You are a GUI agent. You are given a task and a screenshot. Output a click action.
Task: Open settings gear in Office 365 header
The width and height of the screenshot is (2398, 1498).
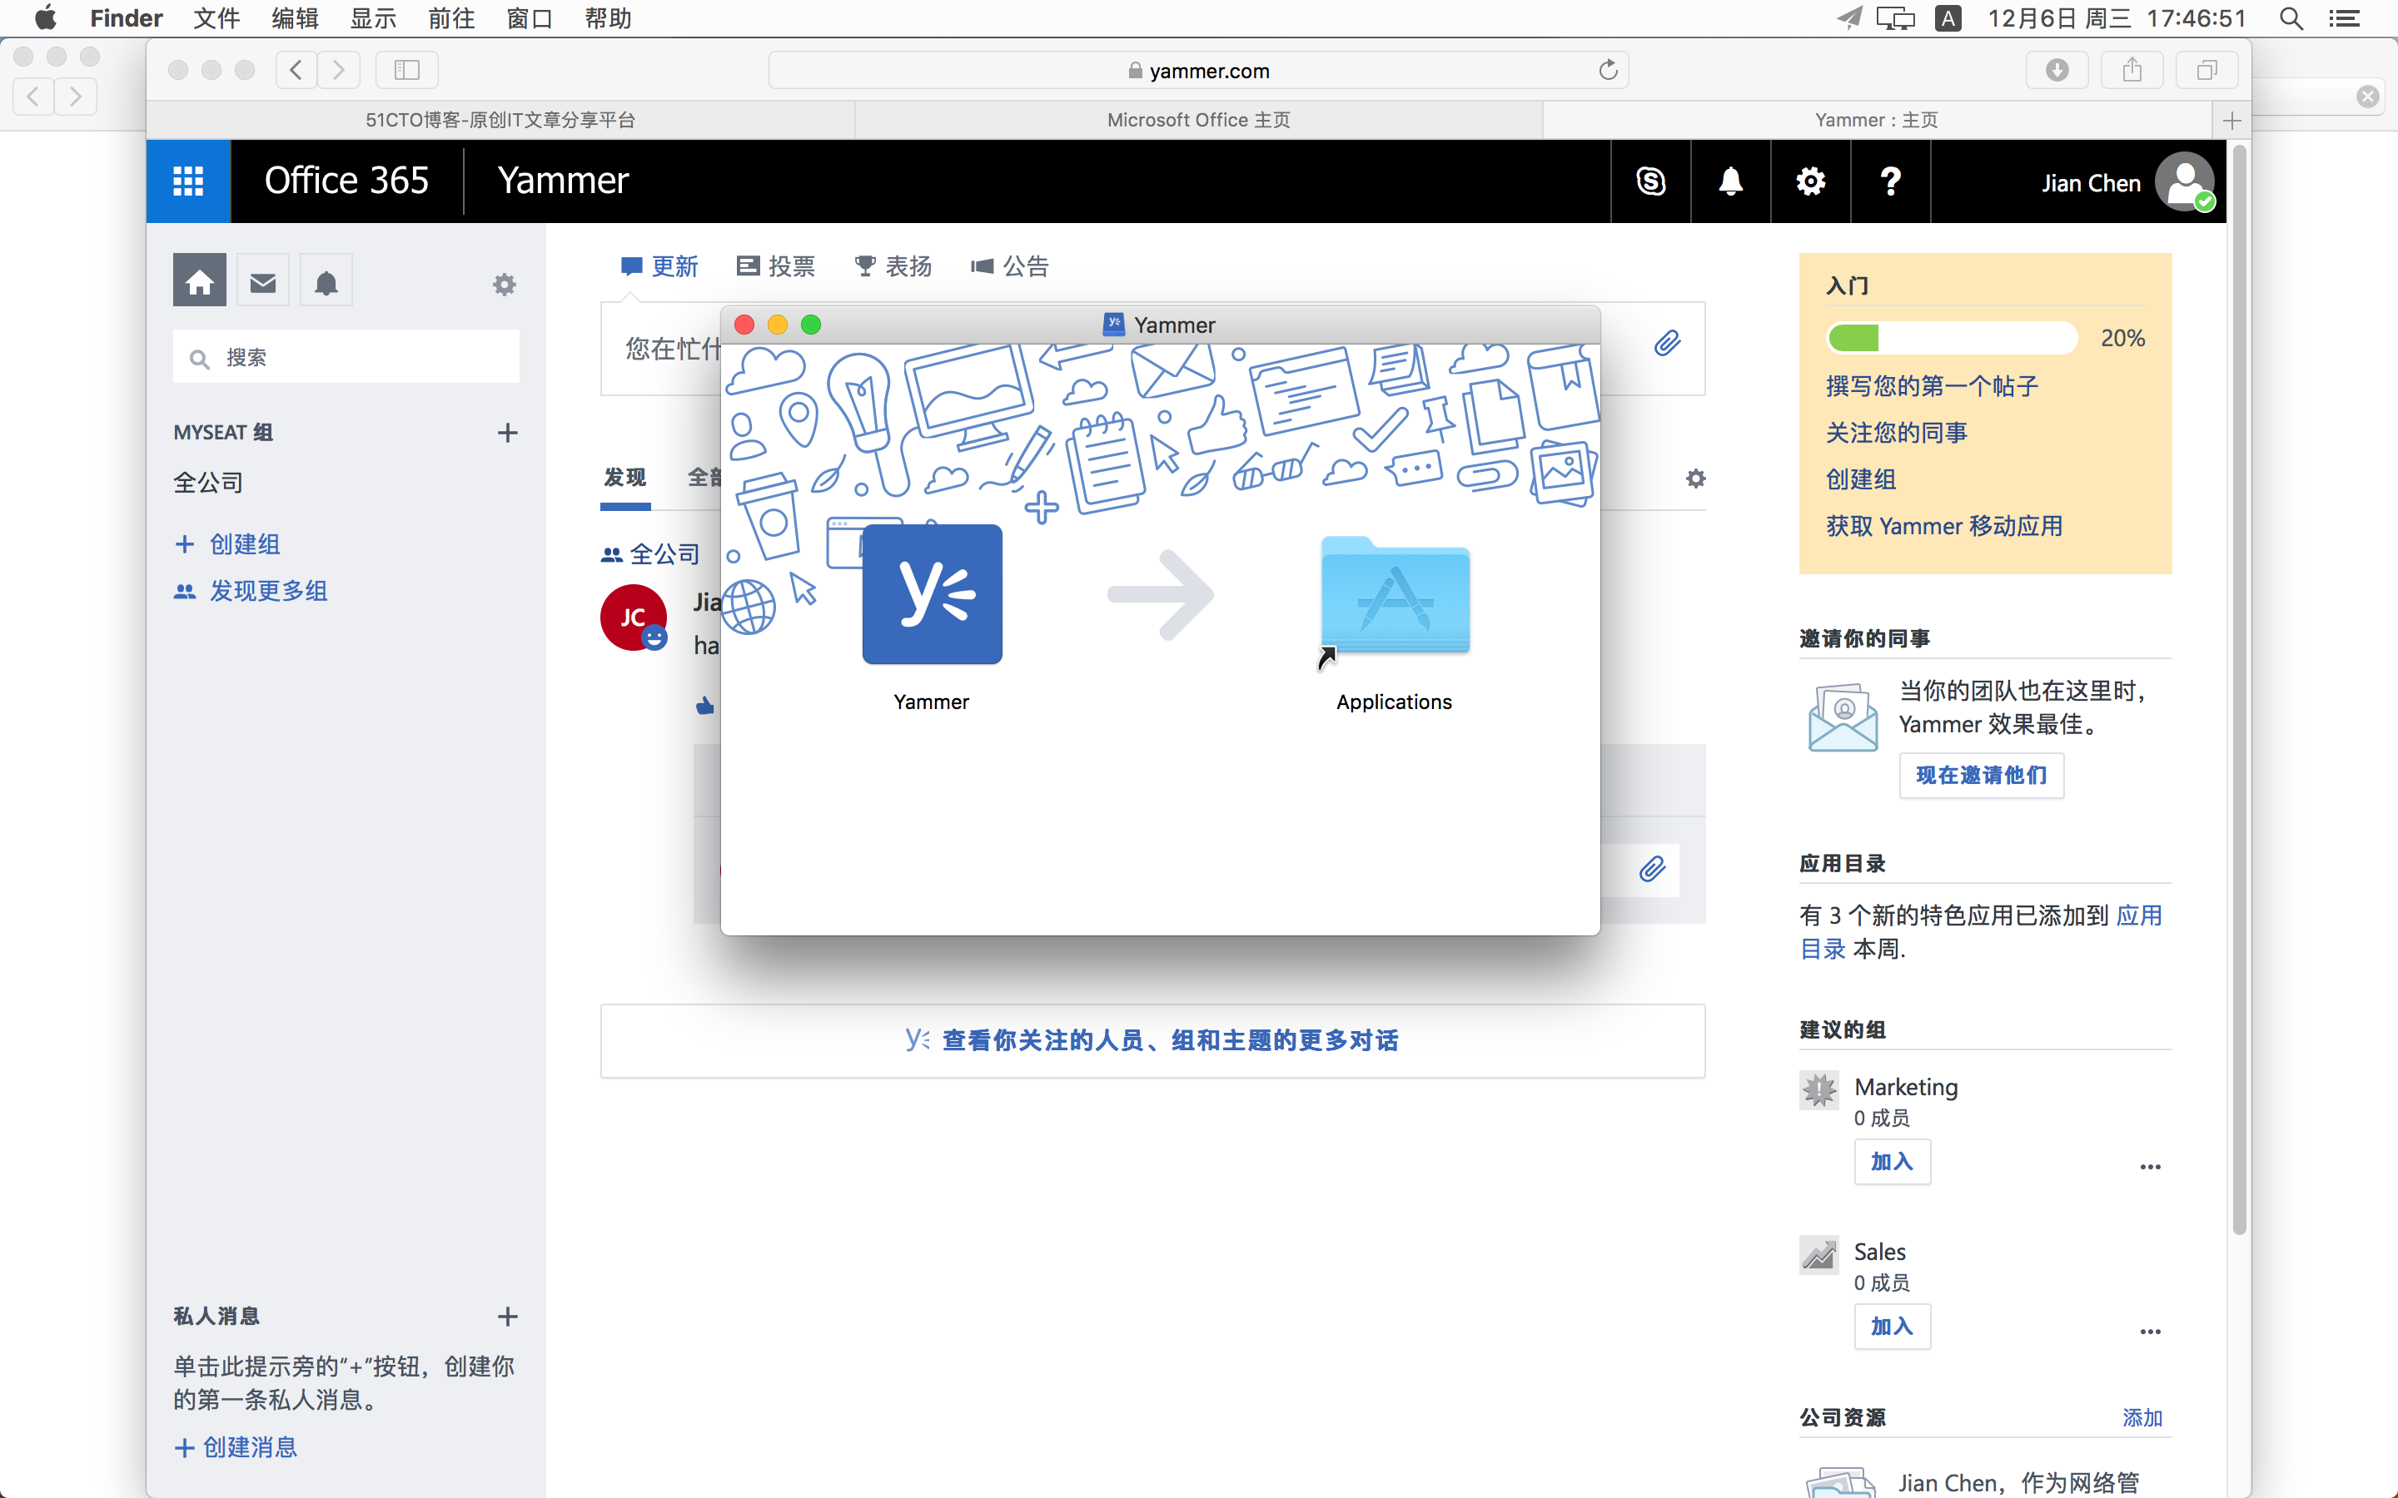[1810, 181]
